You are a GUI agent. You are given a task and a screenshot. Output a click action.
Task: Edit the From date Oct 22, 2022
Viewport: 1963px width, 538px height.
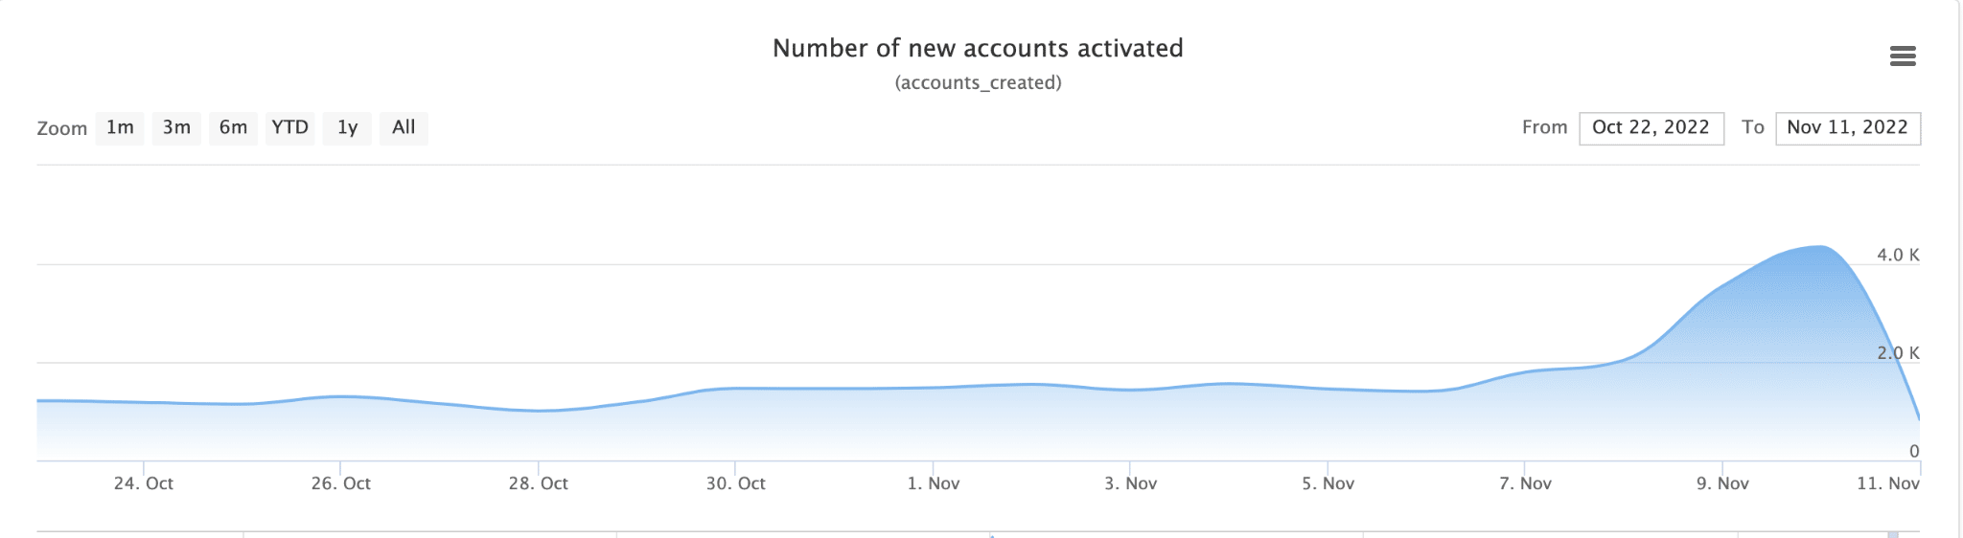coord(1651,128)
